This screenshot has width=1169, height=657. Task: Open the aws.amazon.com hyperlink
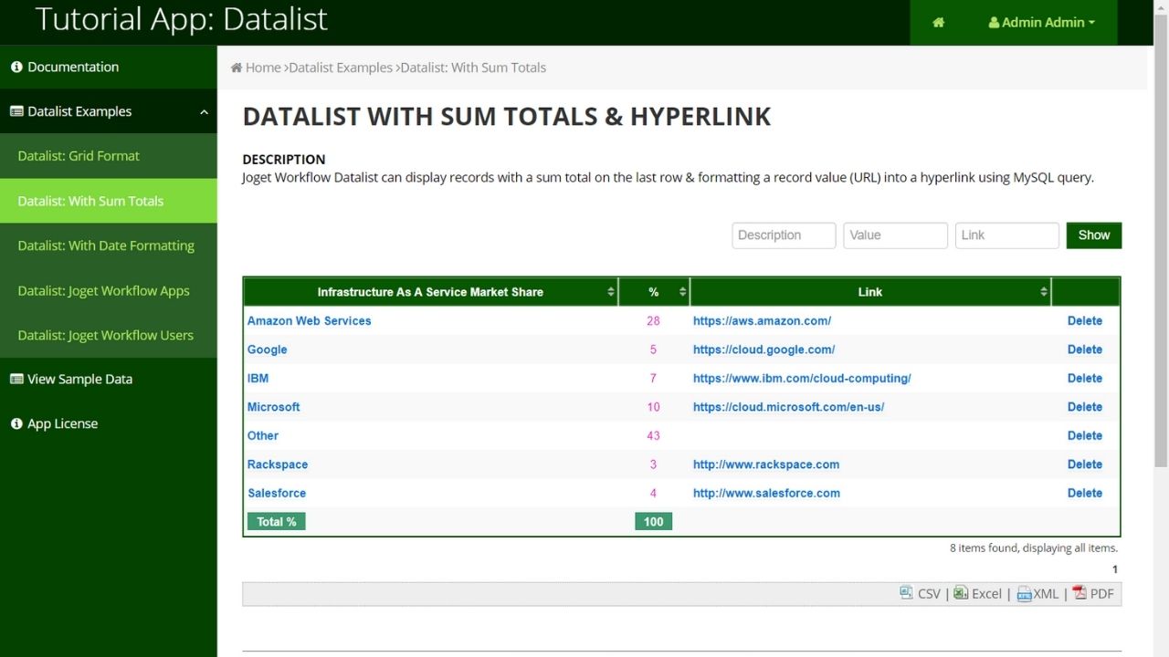(762, 321)
